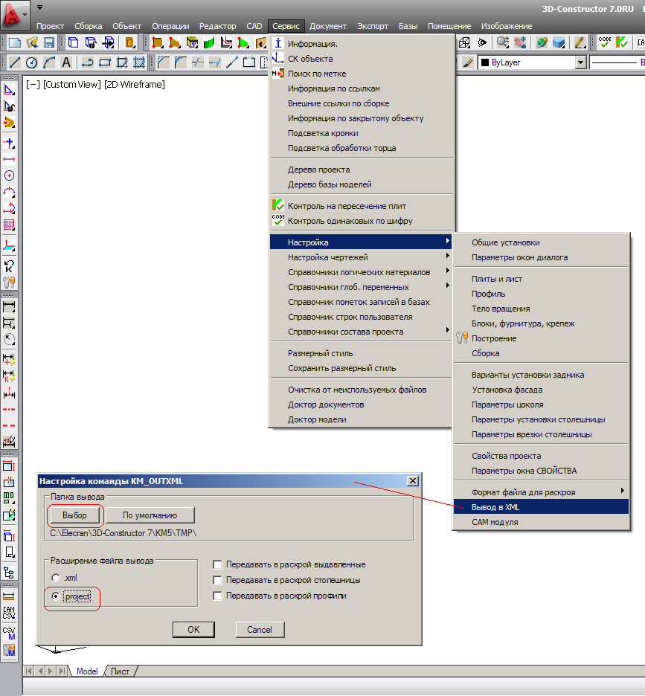Click the 3D orbit green sphere icon
The width and height of the screenshot is (645, 696).
point(542,42)
